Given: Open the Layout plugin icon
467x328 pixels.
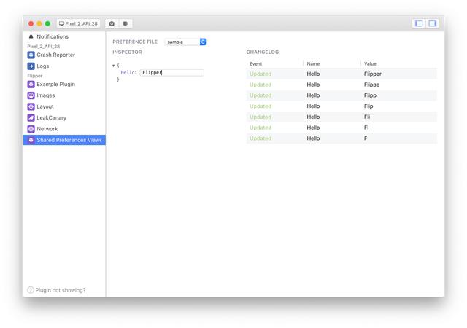Looking at the screenshot, I should (31, 106).
